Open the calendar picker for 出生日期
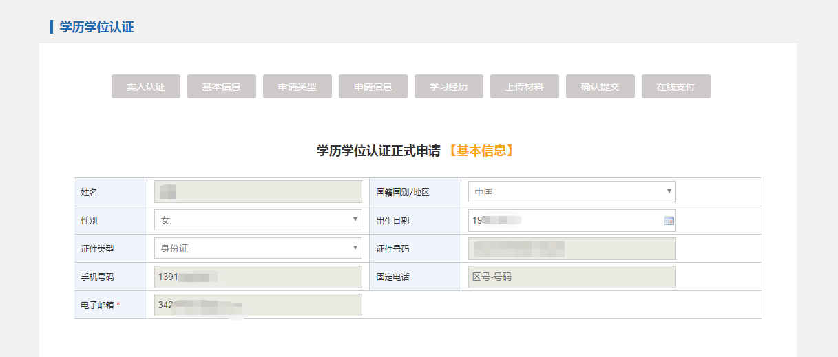The image size is (838, 357). click(669, 221)
